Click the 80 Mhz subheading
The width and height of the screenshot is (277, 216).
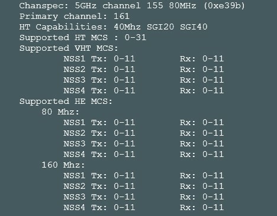(60, 112)
